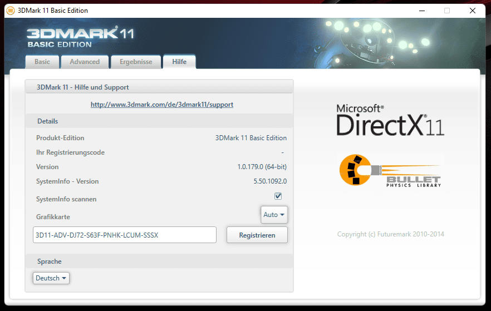
Task: Open the Ergebnisse tab
Action: [136, 62]
